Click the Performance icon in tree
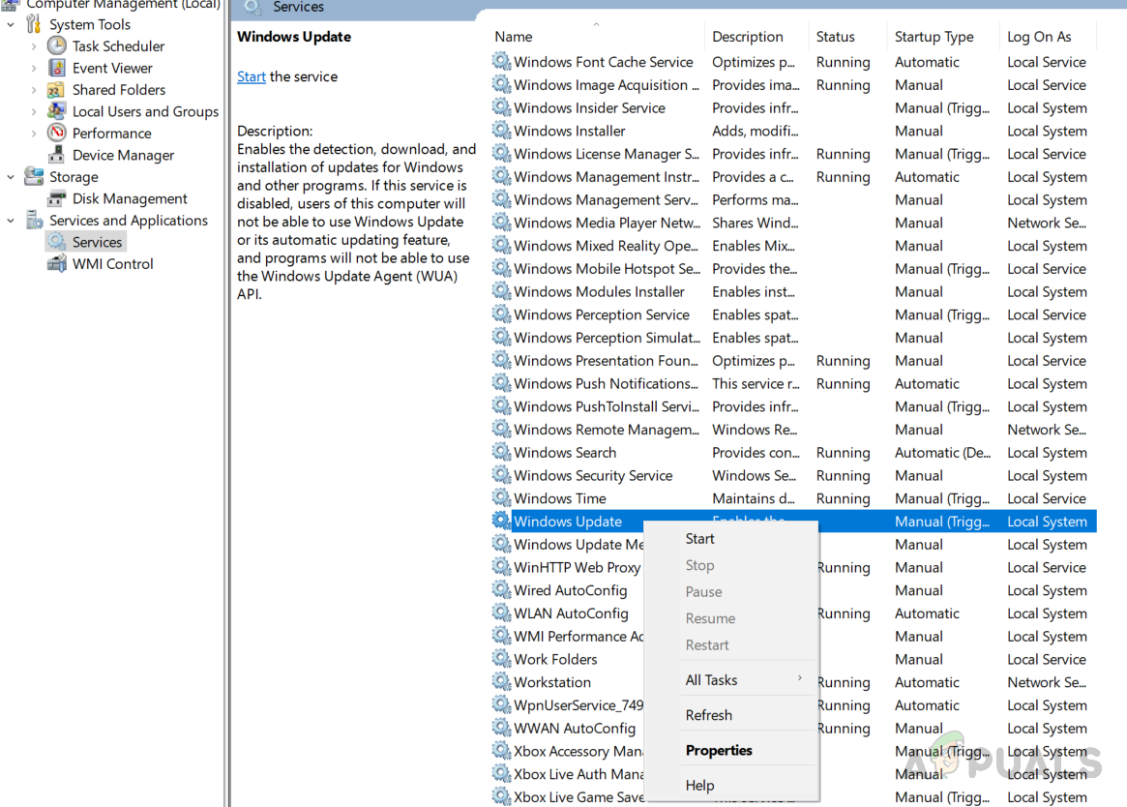 pyautogui.click(x=57, y=134)
